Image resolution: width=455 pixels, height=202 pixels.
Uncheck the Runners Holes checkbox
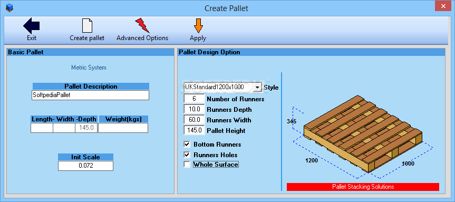point(187,155)
